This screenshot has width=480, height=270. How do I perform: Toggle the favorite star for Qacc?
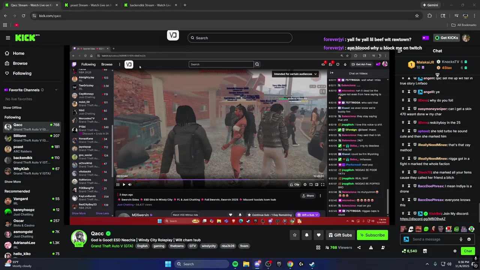tap(295, 235)
